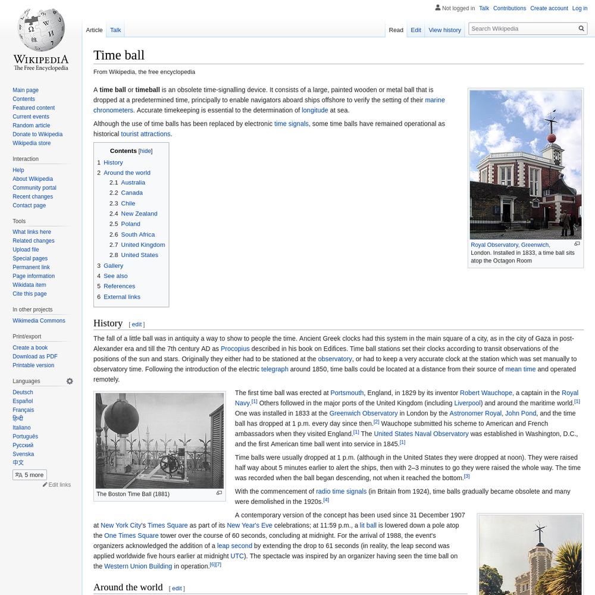Screen dimensions: 595x595
Task: Open the Community portal
Action: click(x=34, y=188)
